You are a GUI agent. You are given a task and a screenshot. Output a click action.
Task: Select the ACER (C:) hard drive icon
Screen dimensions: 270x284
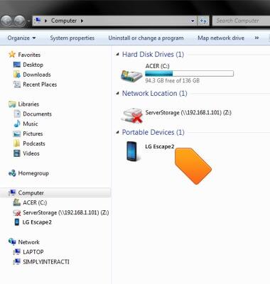pyautogui.click(x=131, y=76)
